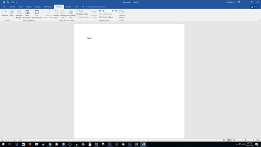
Task: Click the Labels button
Action: click(11, 13)
